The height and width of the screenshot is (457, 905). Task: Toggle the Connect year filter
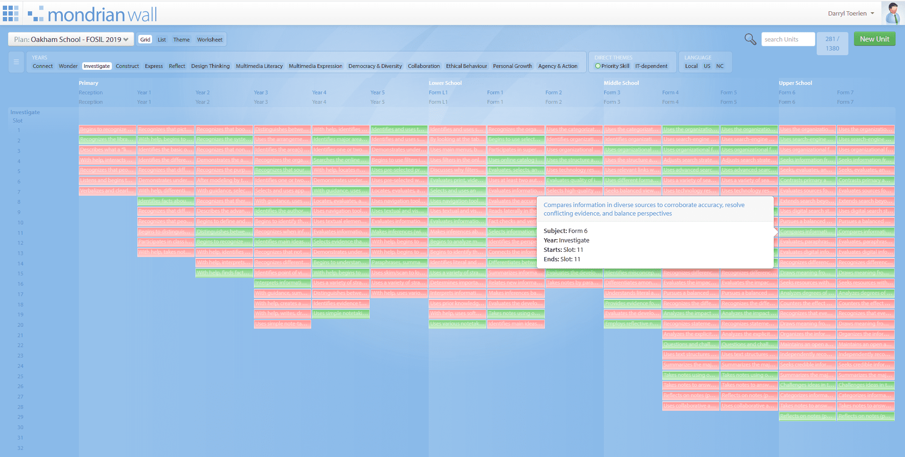click(x=42, y=66)
